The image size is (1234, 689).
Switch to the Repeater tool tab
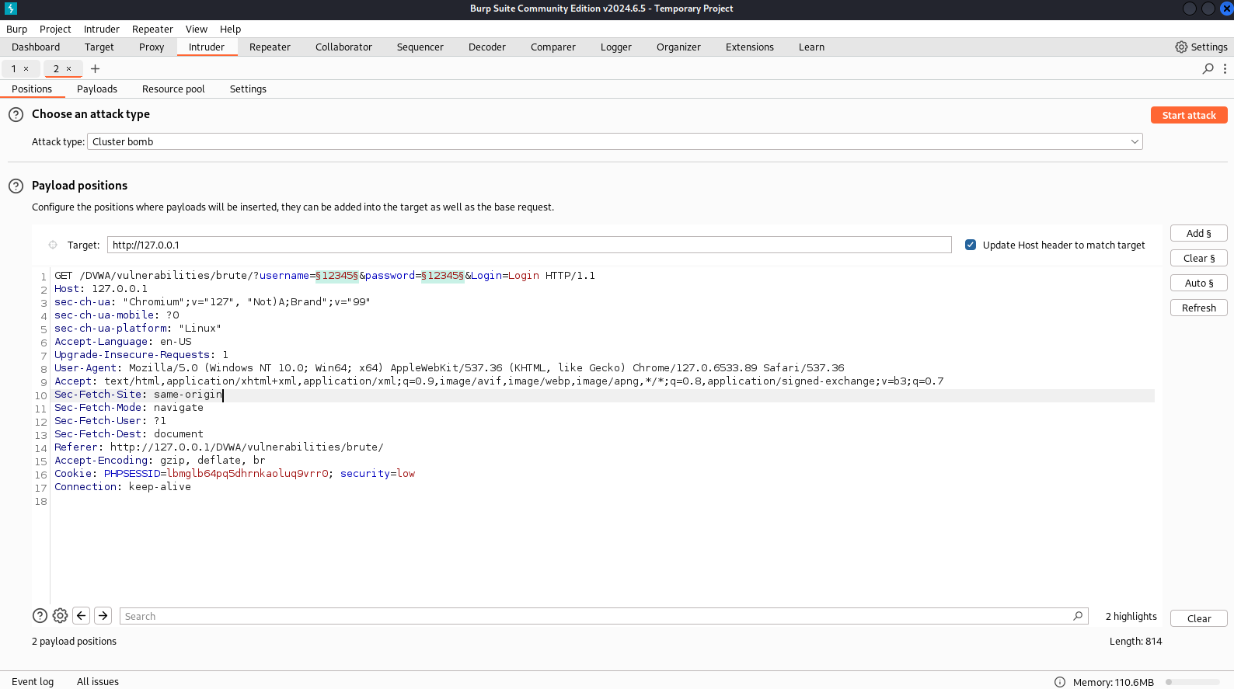270,47
